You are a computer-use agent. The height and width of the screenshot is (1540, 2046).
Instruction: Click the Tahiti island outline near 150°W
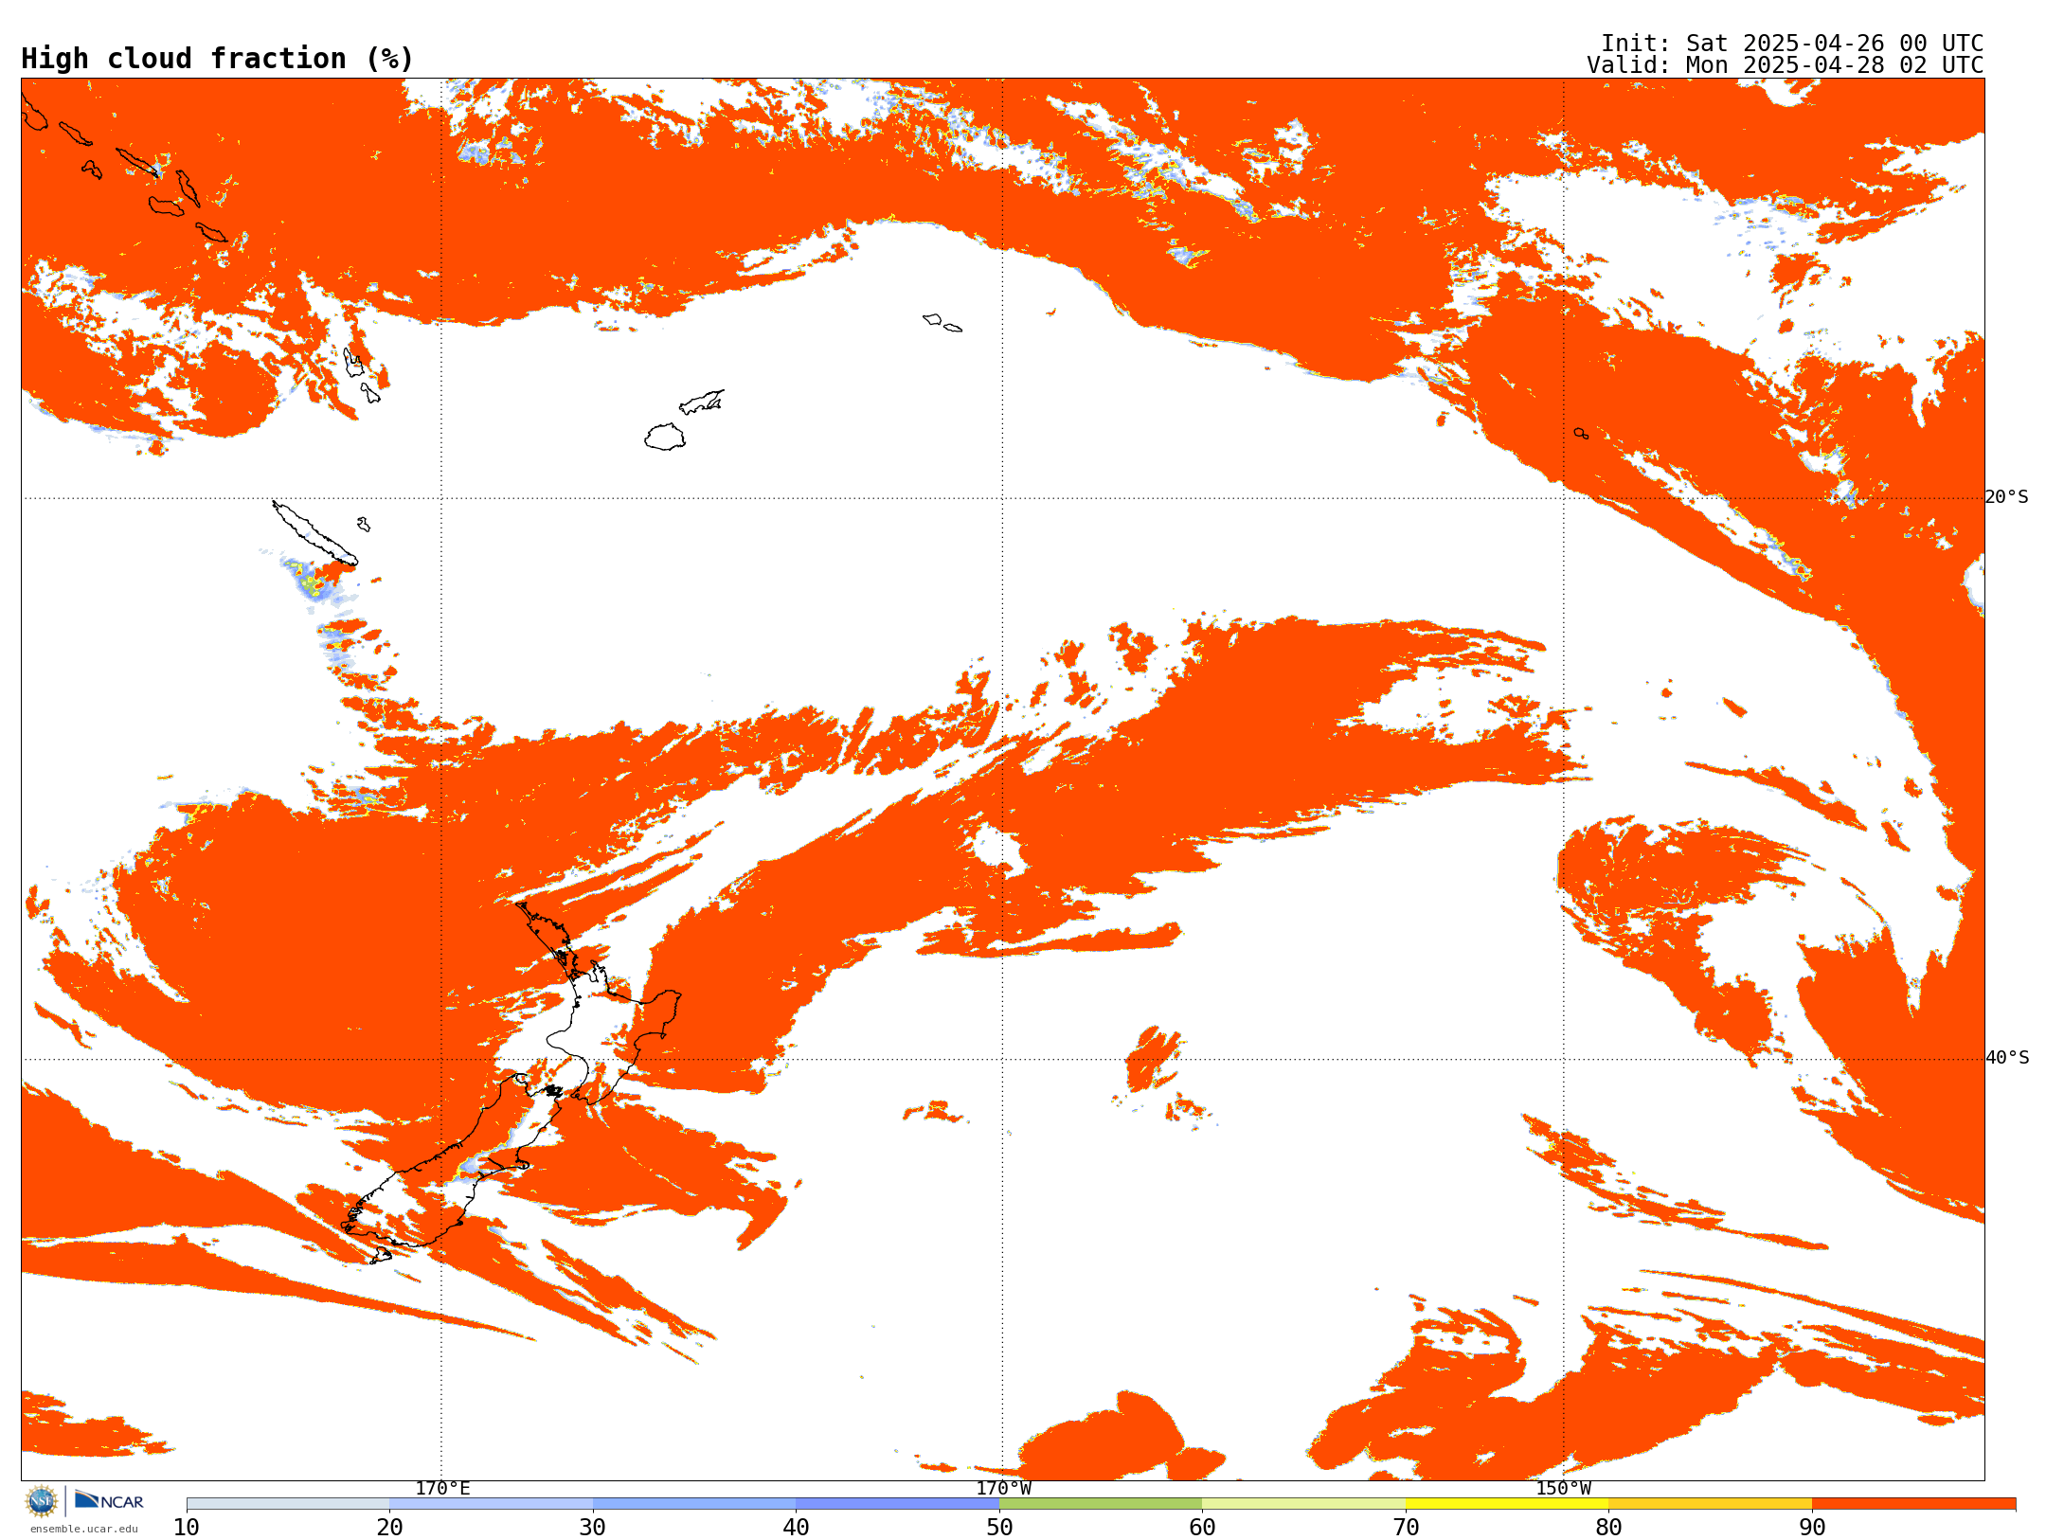[1581, 433]
